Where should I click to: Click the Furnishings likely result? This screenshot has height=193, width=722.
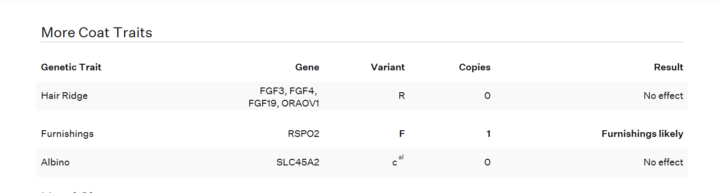point(642,134)
